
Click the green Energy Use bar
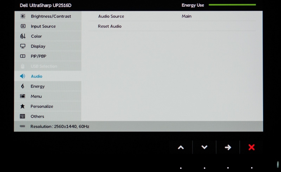click(232, 5)
